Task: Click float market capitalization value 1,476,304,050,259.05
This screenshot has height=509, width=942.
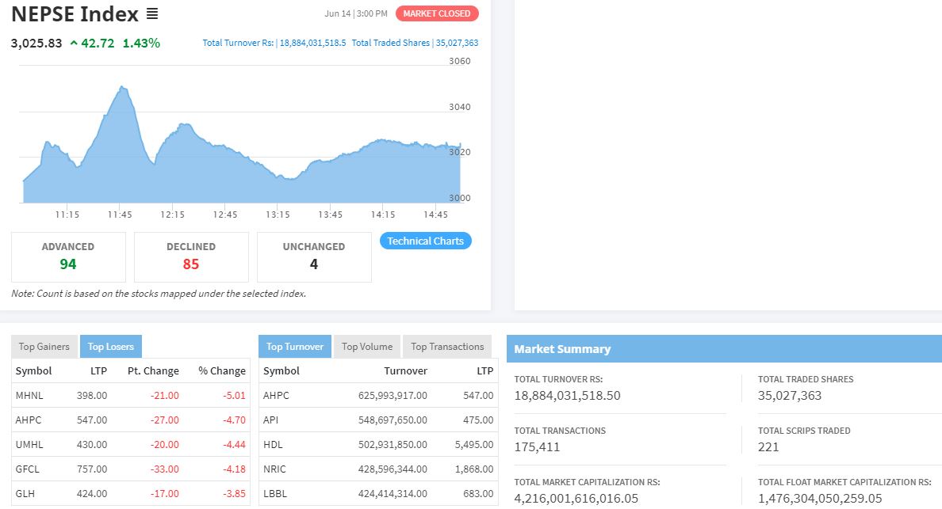Action: 820,499
